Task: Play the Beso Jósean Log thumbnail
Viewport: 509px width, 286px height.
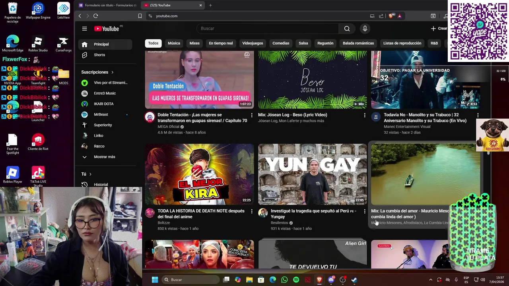Action: pyautogui.click(x=313, y=79)
